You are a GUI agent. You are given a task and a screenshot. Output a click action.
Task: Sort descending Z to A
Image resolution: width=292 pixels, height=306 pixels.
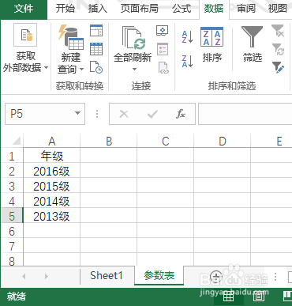pos(188,61)
